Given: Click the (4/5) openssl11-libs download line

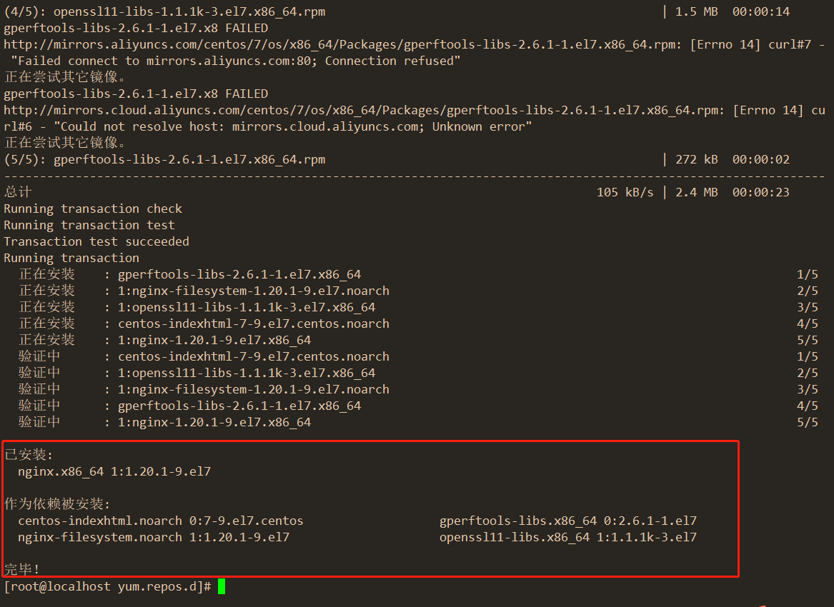Looking at the screenshot, I should click(x=397, y=11).
